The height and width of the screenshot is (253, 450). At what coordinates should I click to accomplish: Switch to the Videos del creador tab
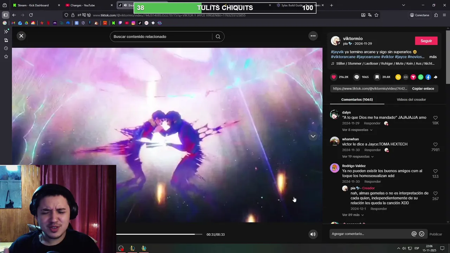[411, 99]
